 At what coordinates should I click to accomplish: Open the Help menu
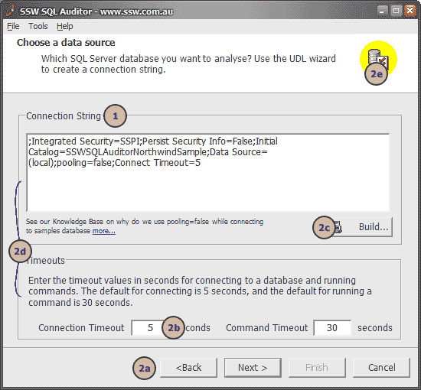[x=65, y=26]
